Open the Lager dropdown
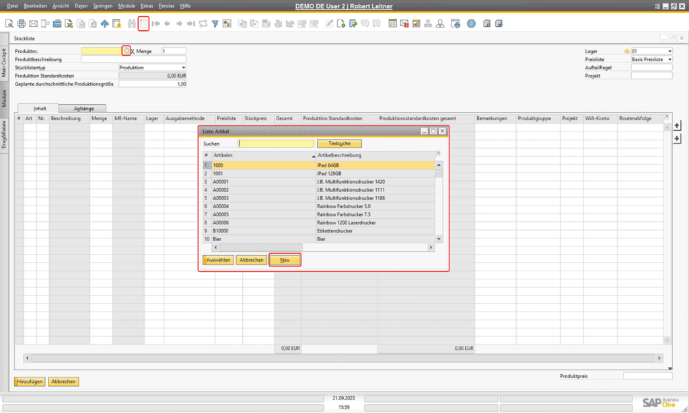 click(x=669, y=51)
